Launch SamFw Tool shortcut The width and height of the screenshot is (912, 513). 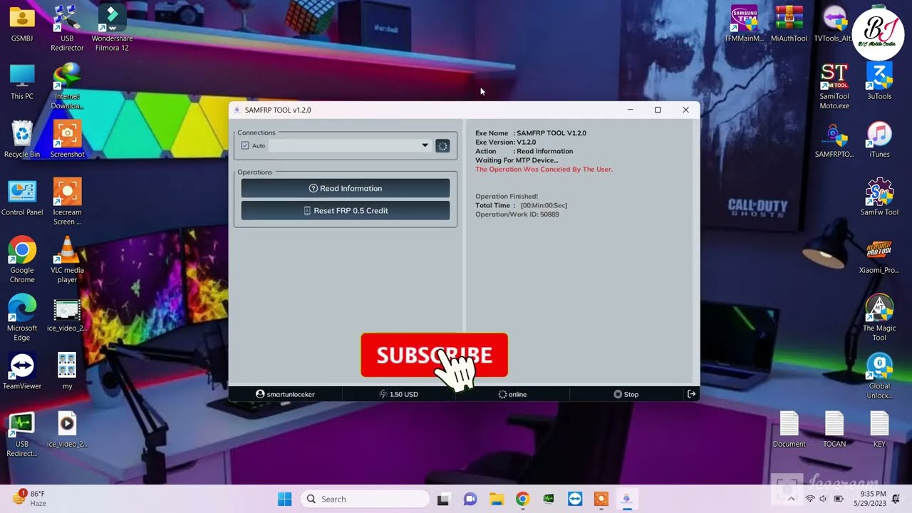click(x=879, y=197)
